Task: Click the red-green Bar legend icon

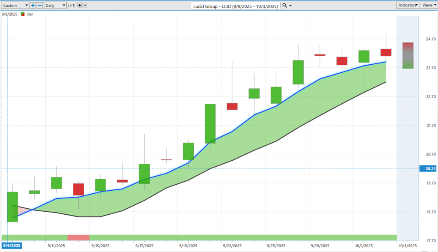Action: 23,14
